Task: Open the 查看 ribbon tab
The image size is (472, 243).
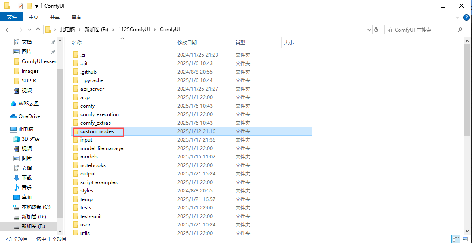Action: (76, 17)
